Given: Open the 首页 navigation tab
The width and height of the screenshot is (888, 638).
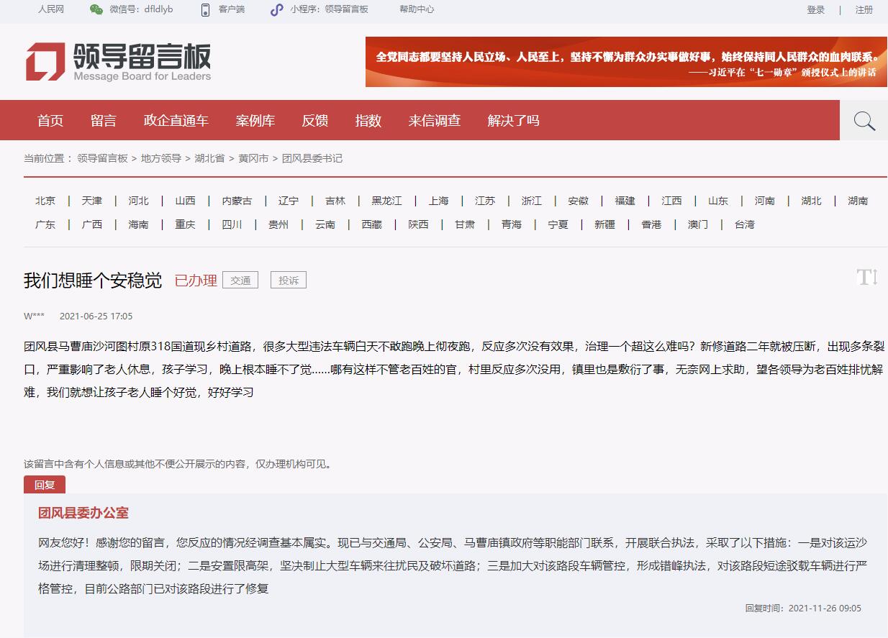Looking at the screenshot, I should pyautogui.click(x=50, y=121).
